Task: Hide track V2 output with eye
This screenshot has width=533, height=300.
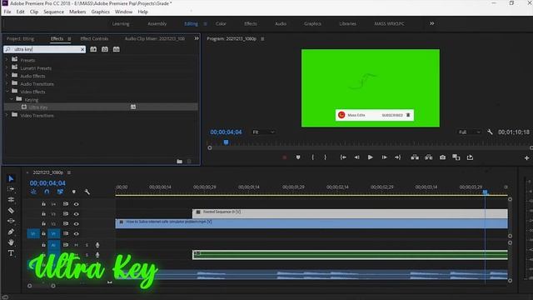Action: 76,224
